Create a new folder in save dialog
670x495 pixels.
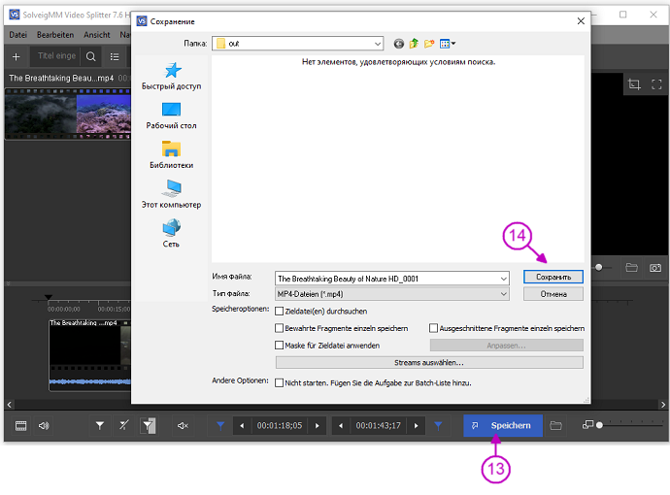429,44
